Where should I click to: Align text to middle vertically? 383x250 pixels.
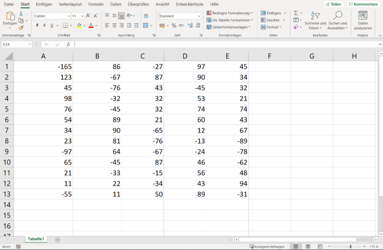(114, 16)
